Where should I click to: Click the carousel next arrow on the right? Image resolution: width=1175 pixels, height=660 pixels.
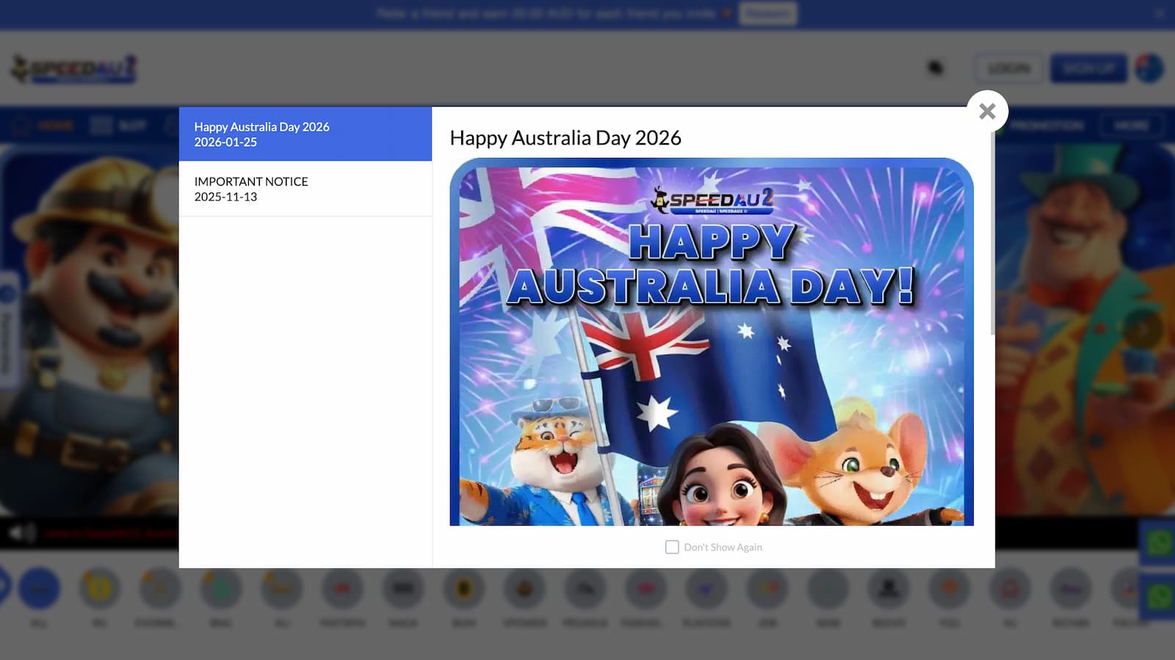click(1143, 330)
